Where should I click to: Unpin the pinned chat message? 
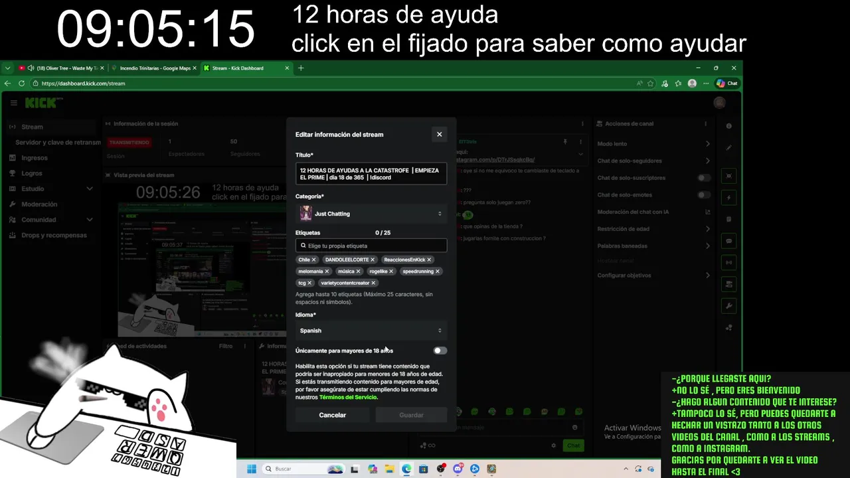[x=566, y=141]
